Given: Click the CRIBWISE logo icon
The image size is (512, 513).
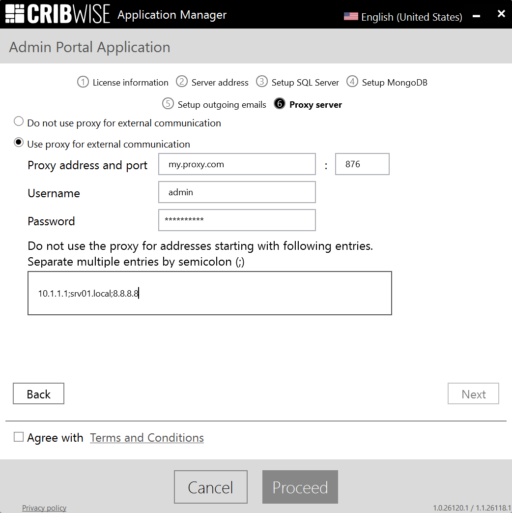Looking at the screenshot, I should click(15, 14).
